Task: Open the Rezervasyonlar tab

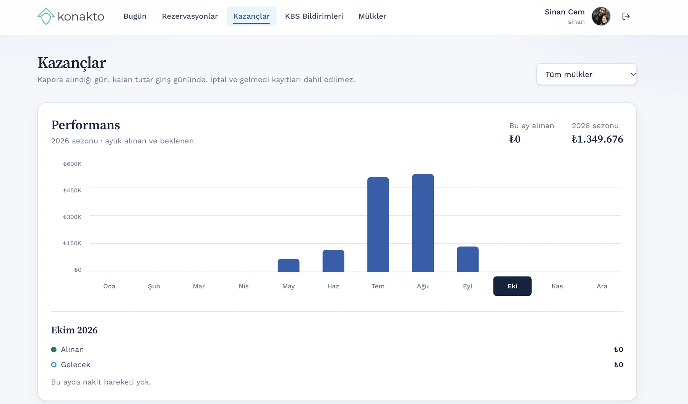Action: click(x=190, y=16)
